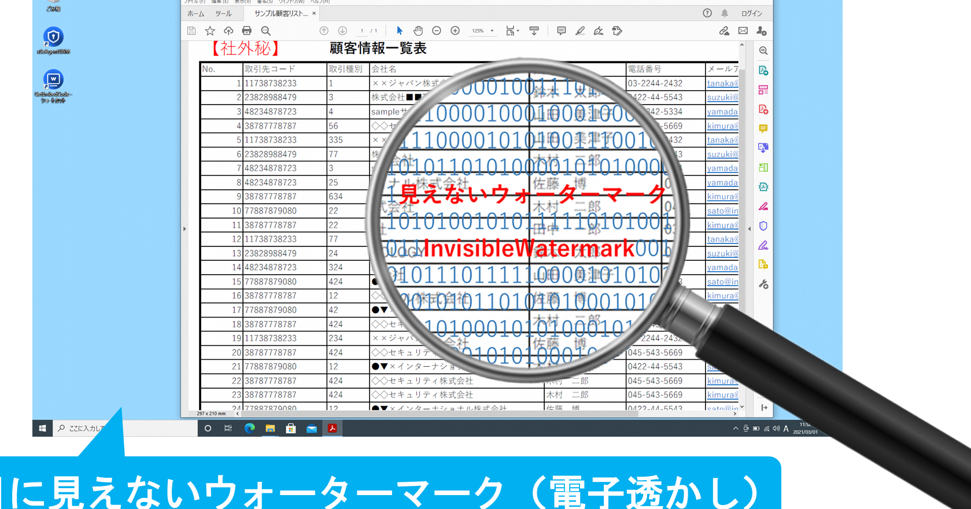
Task: Select the highlighter pen tool
Action: coord(580,31)
